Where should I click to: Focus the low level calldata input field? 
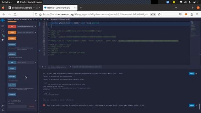[x=17, y=107]
